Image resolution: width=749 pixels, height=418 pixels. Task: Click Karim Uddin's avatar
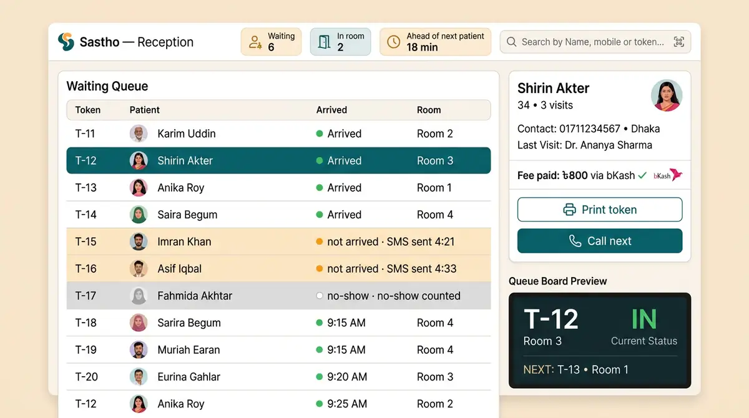[x=139, y=134]
